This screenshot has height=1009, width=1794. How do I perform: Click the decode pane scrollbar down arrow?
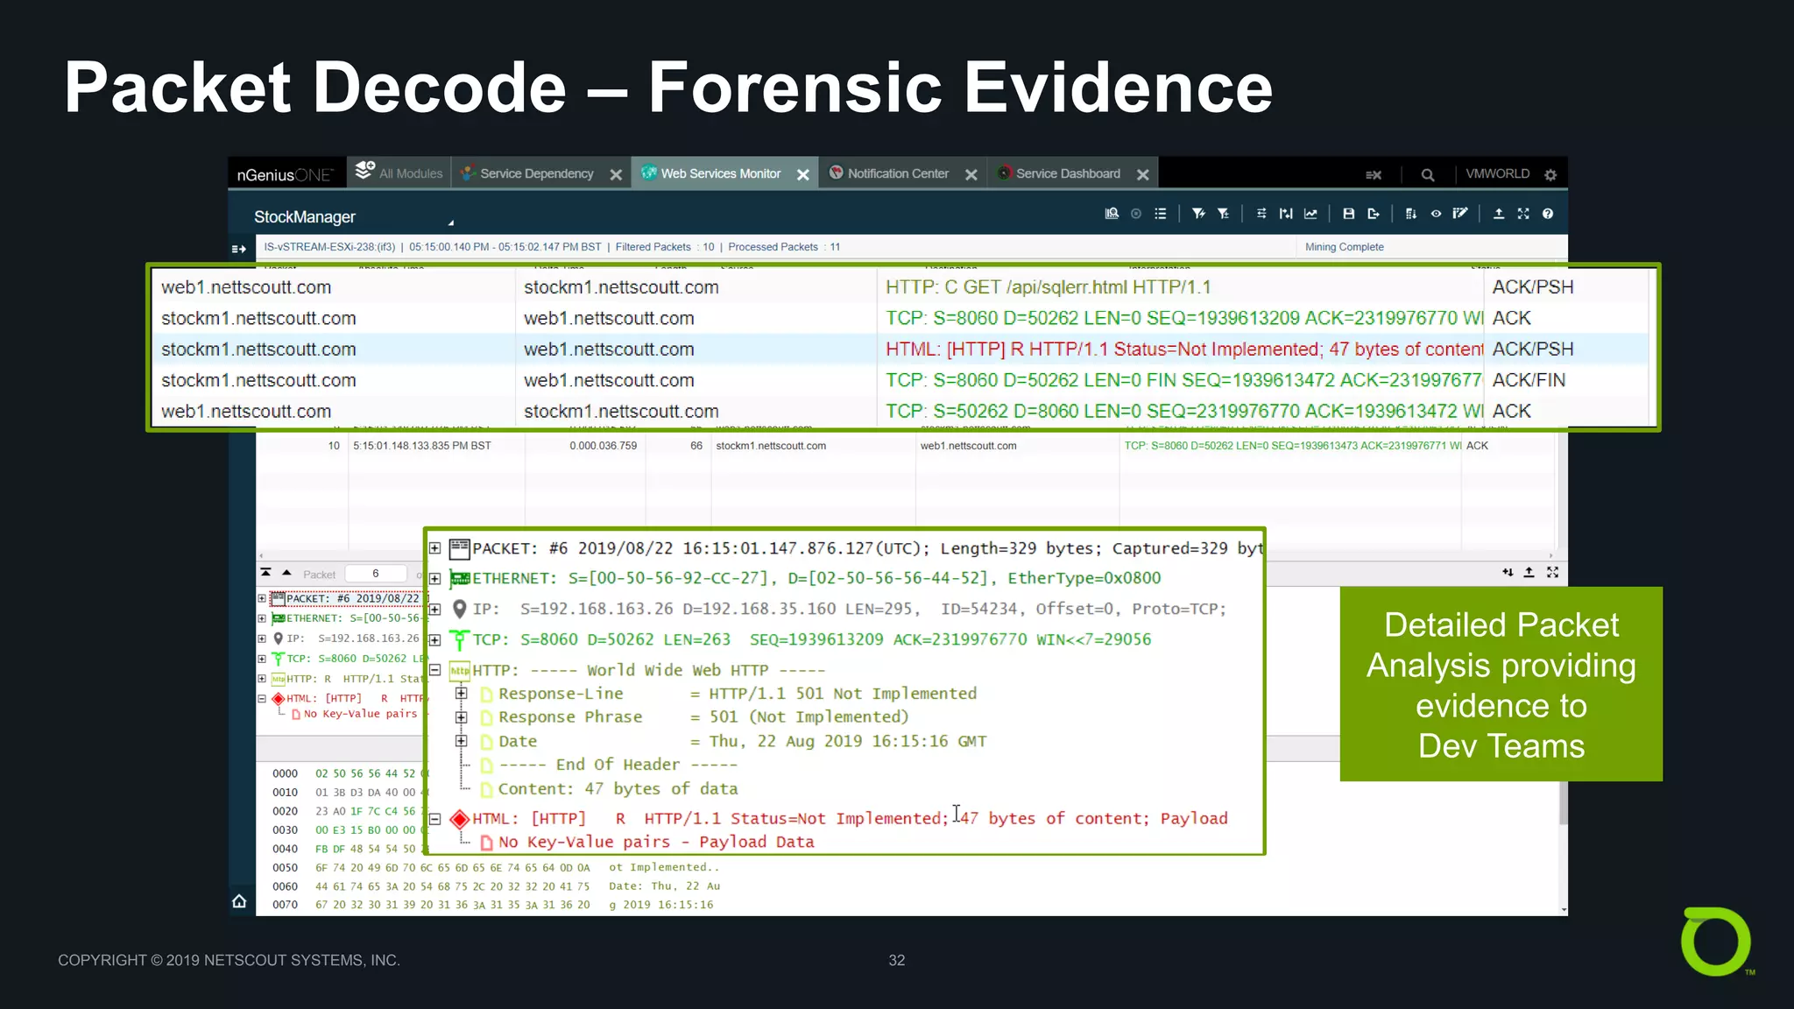coord(1564,911)
